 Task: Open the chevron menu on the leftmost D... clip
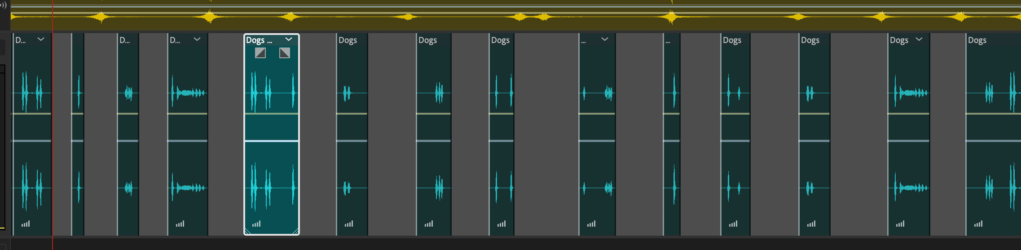tap(41, 39)
